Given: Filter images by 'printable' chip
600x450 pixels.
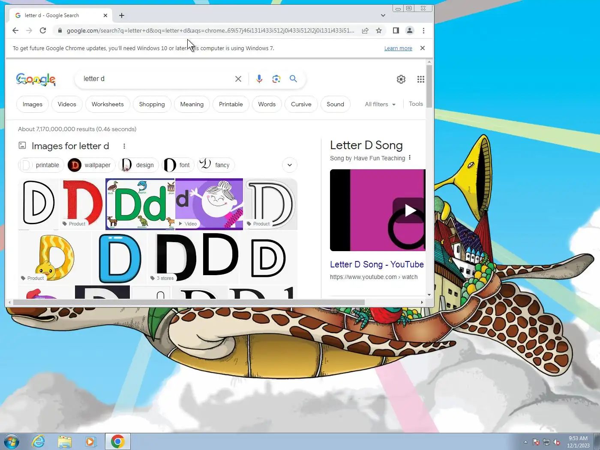Looking at the screenshot, I should tap(41, 165).
